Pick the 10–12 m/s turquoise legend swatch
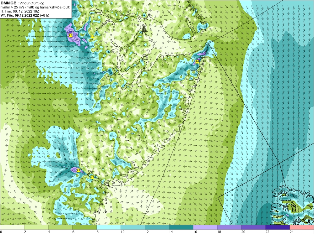This screenshot has width=314, height=234. pyautogui.click(x=133, y=227)
